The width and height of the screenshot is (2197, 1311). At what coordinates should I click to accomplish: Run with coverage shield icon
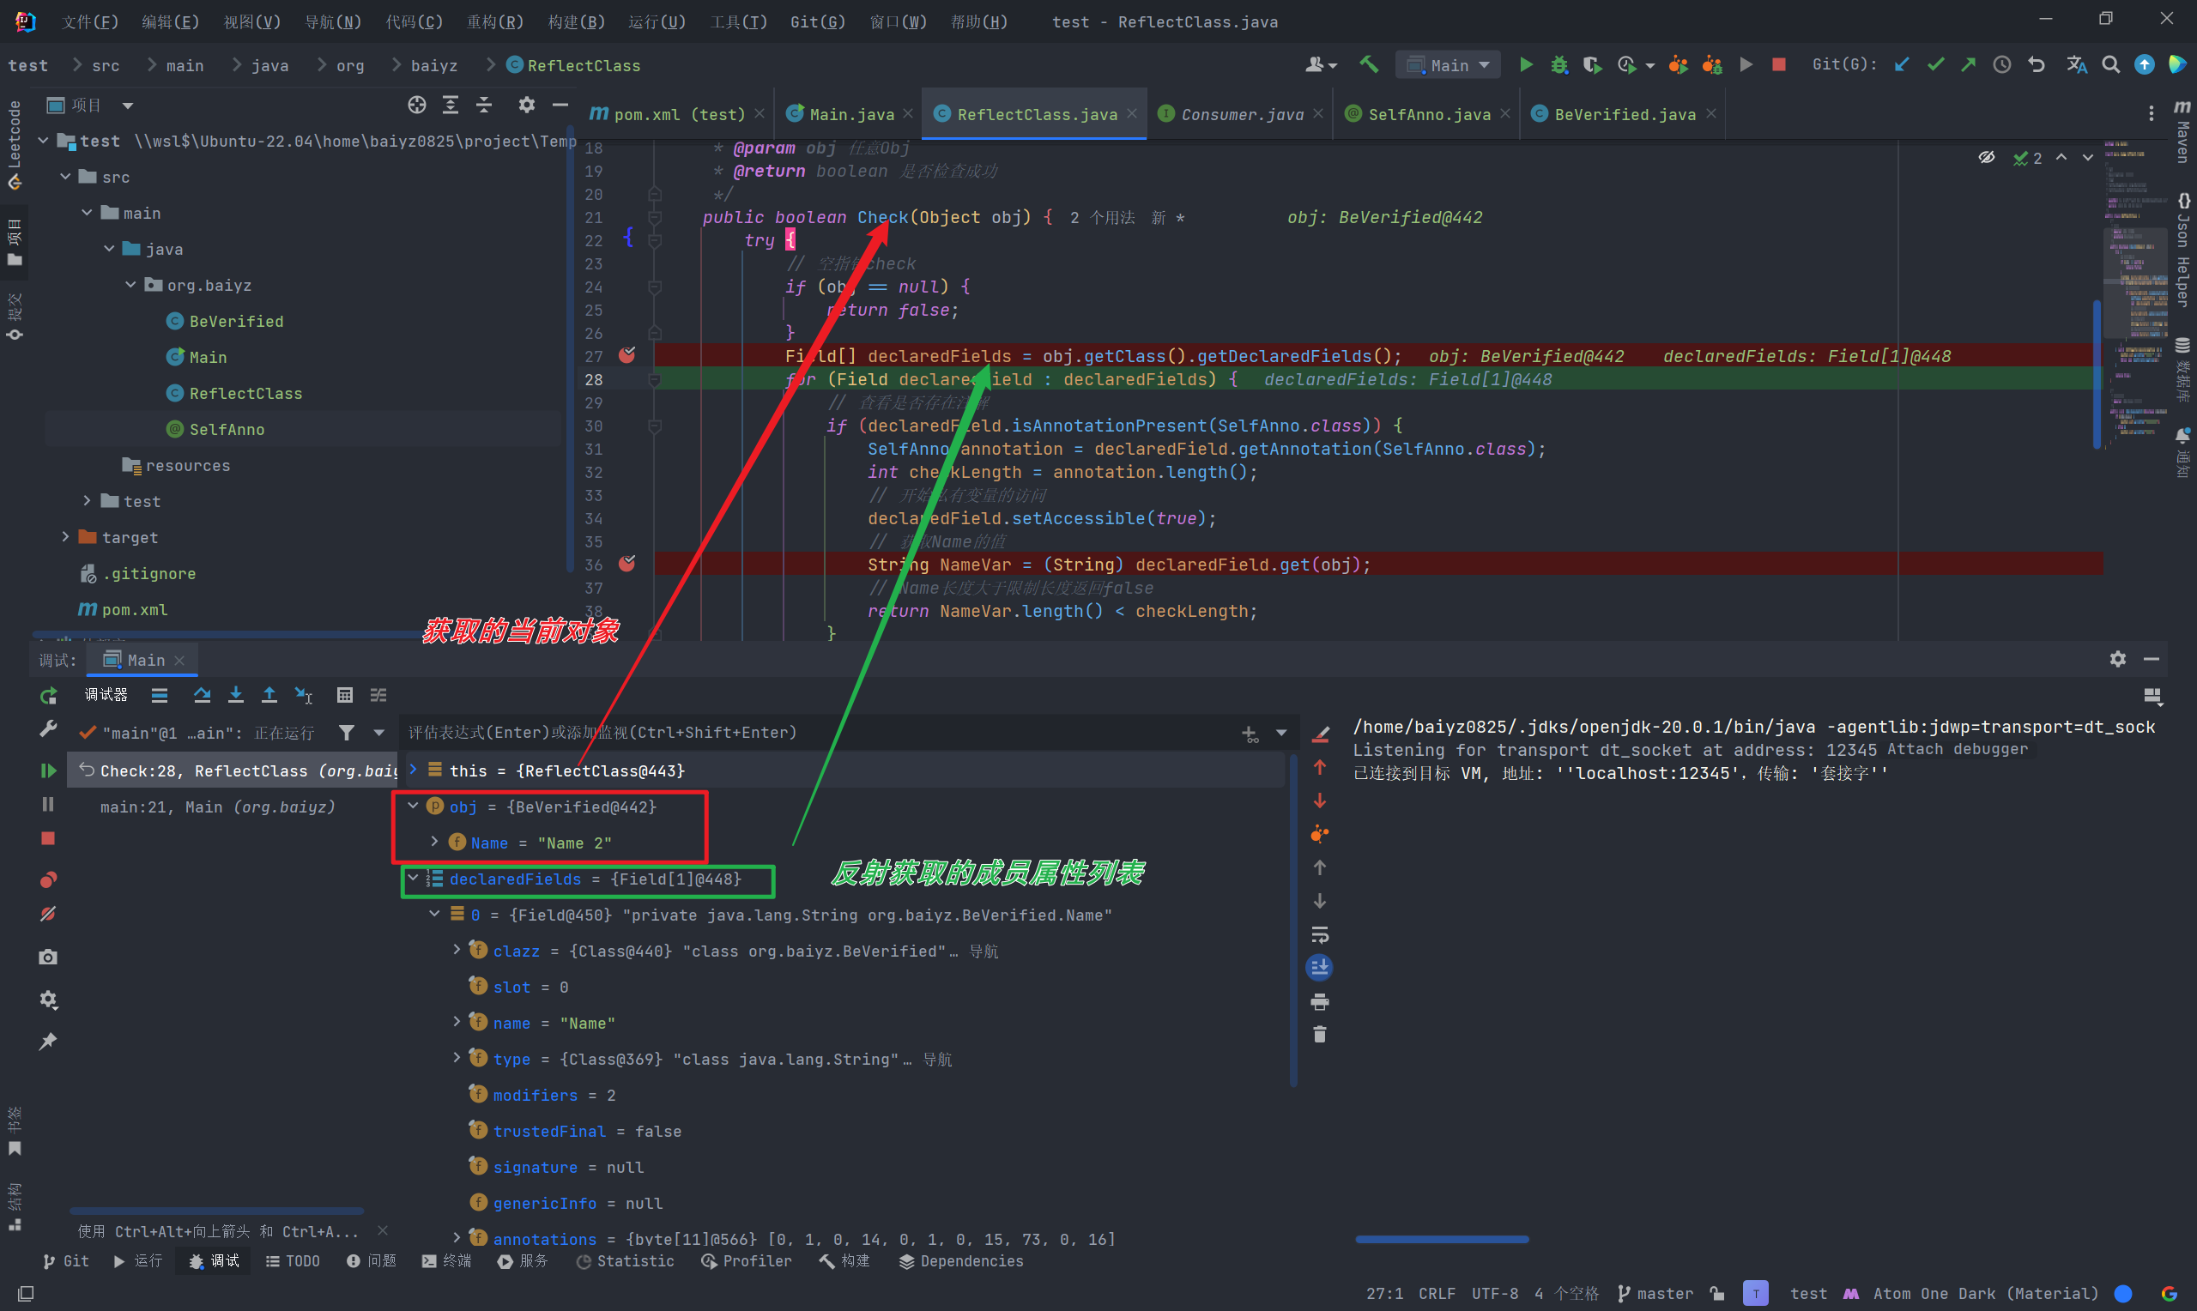coord(1592,64)
